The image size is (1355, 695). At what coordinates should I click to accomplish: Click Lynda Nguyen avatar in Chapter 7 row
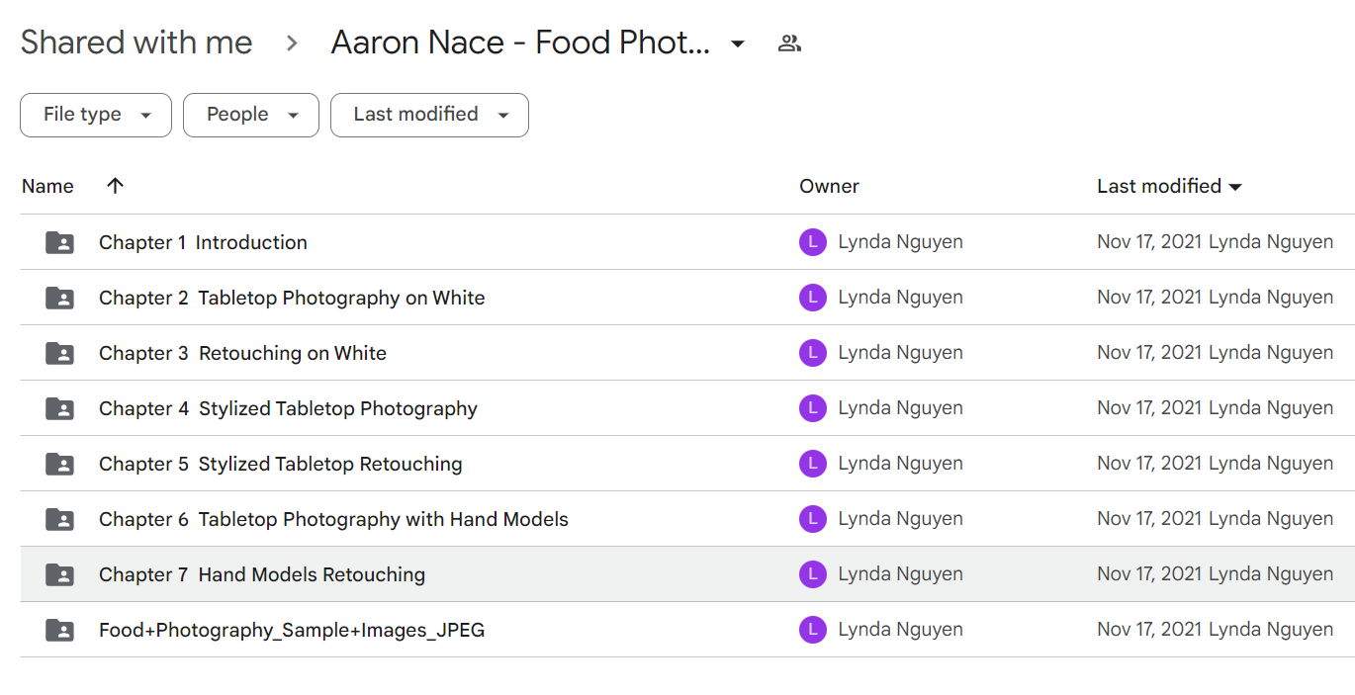click(813, 574)
